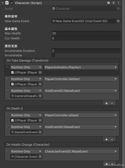Open Runtime Only dropdown for CameraShakeEvent entry

(x=26, y=91)
